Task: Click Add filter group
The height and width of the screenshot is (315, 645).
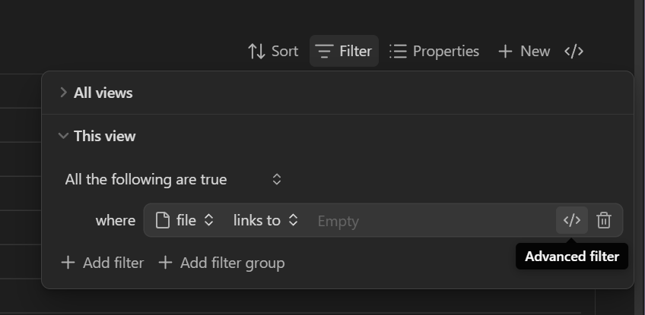Action: 221,263
